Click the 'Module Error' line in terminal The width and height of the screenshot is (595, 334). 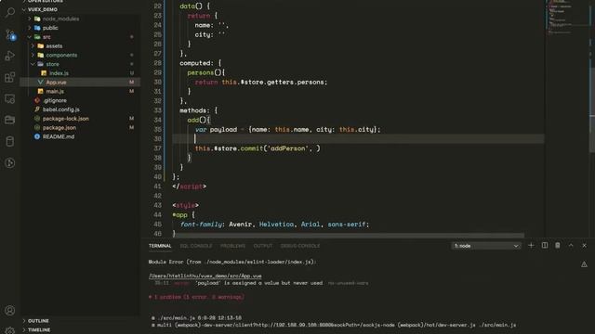pos(232,262)
